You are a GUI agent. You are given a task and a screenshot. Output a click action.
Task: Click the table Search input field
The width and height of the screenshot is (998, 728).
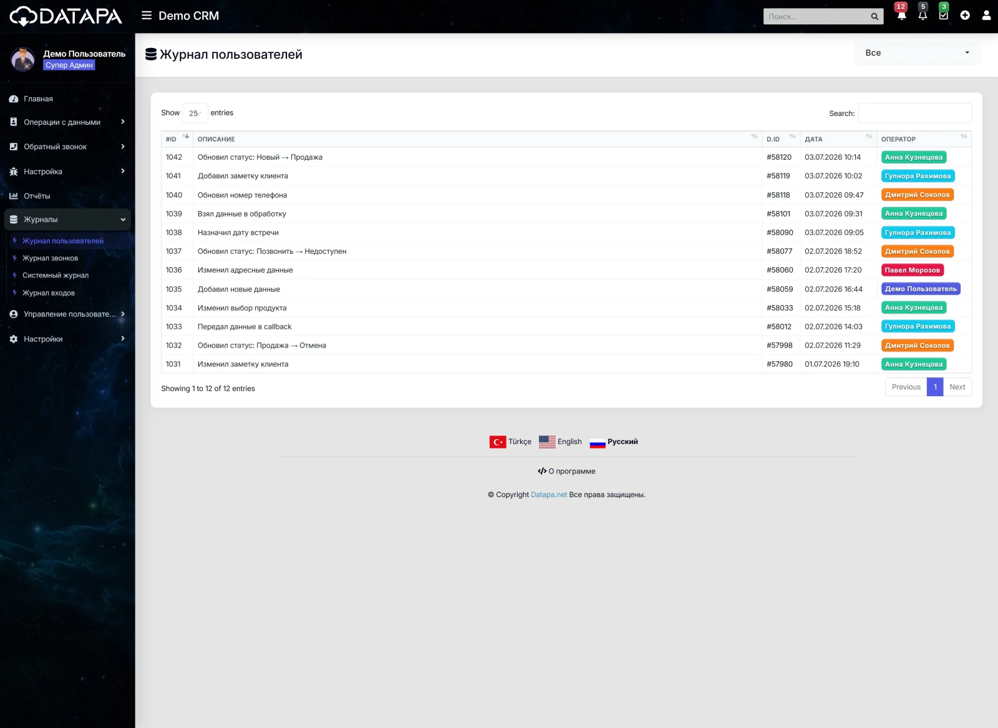[914, 114]
